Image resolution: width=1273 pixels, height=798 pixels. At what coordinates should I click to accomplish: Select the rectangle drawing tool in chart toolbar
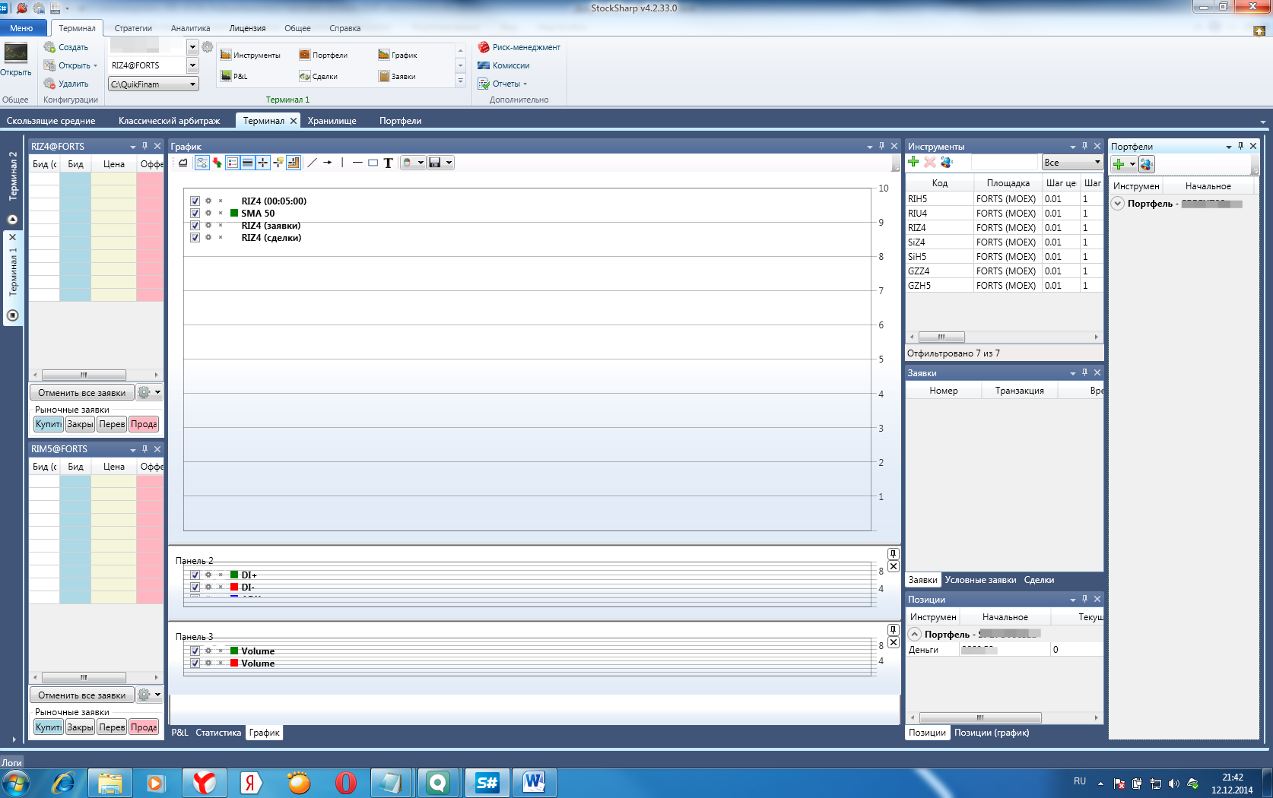click(373, 163)
